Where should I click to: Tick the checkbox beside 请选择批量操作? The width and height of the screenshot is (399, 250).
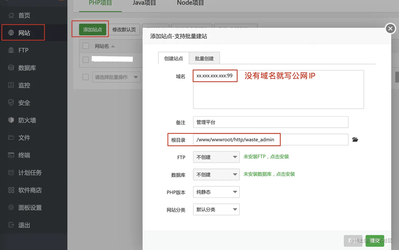85,77
